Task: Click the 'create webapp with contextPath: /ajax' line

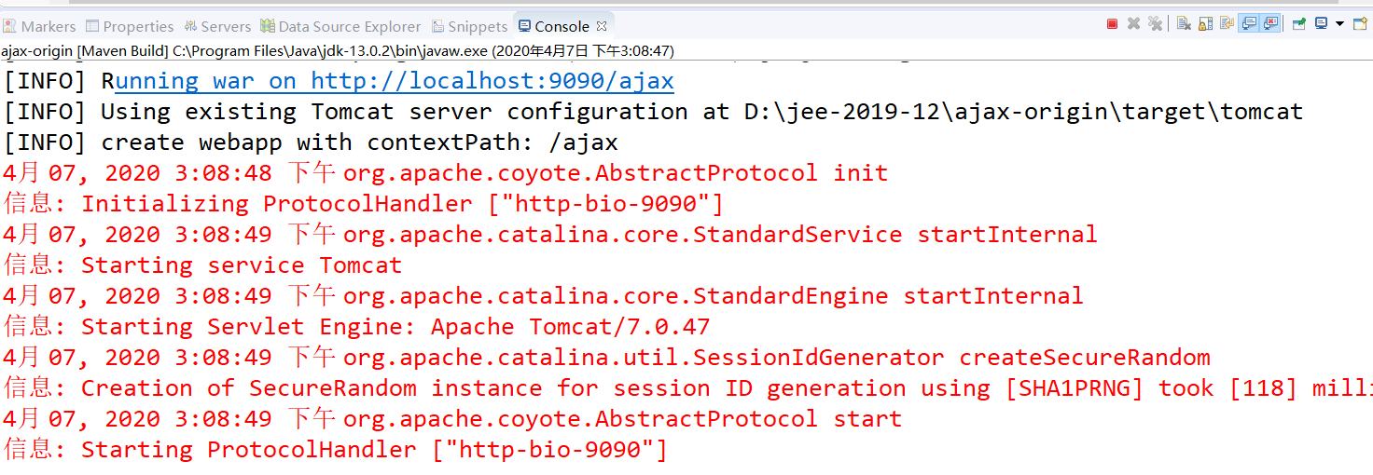Action: pyautogui.click(x=311, y=142)
